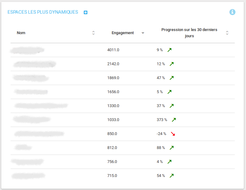
Task: Click the green arrow next to 9 %
Action: (x=169, y=50)
